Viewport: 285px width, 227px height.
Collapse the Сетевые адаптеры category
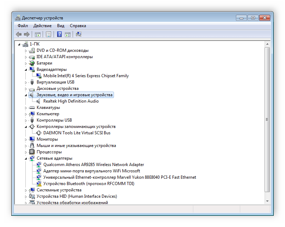pos(26,159)
